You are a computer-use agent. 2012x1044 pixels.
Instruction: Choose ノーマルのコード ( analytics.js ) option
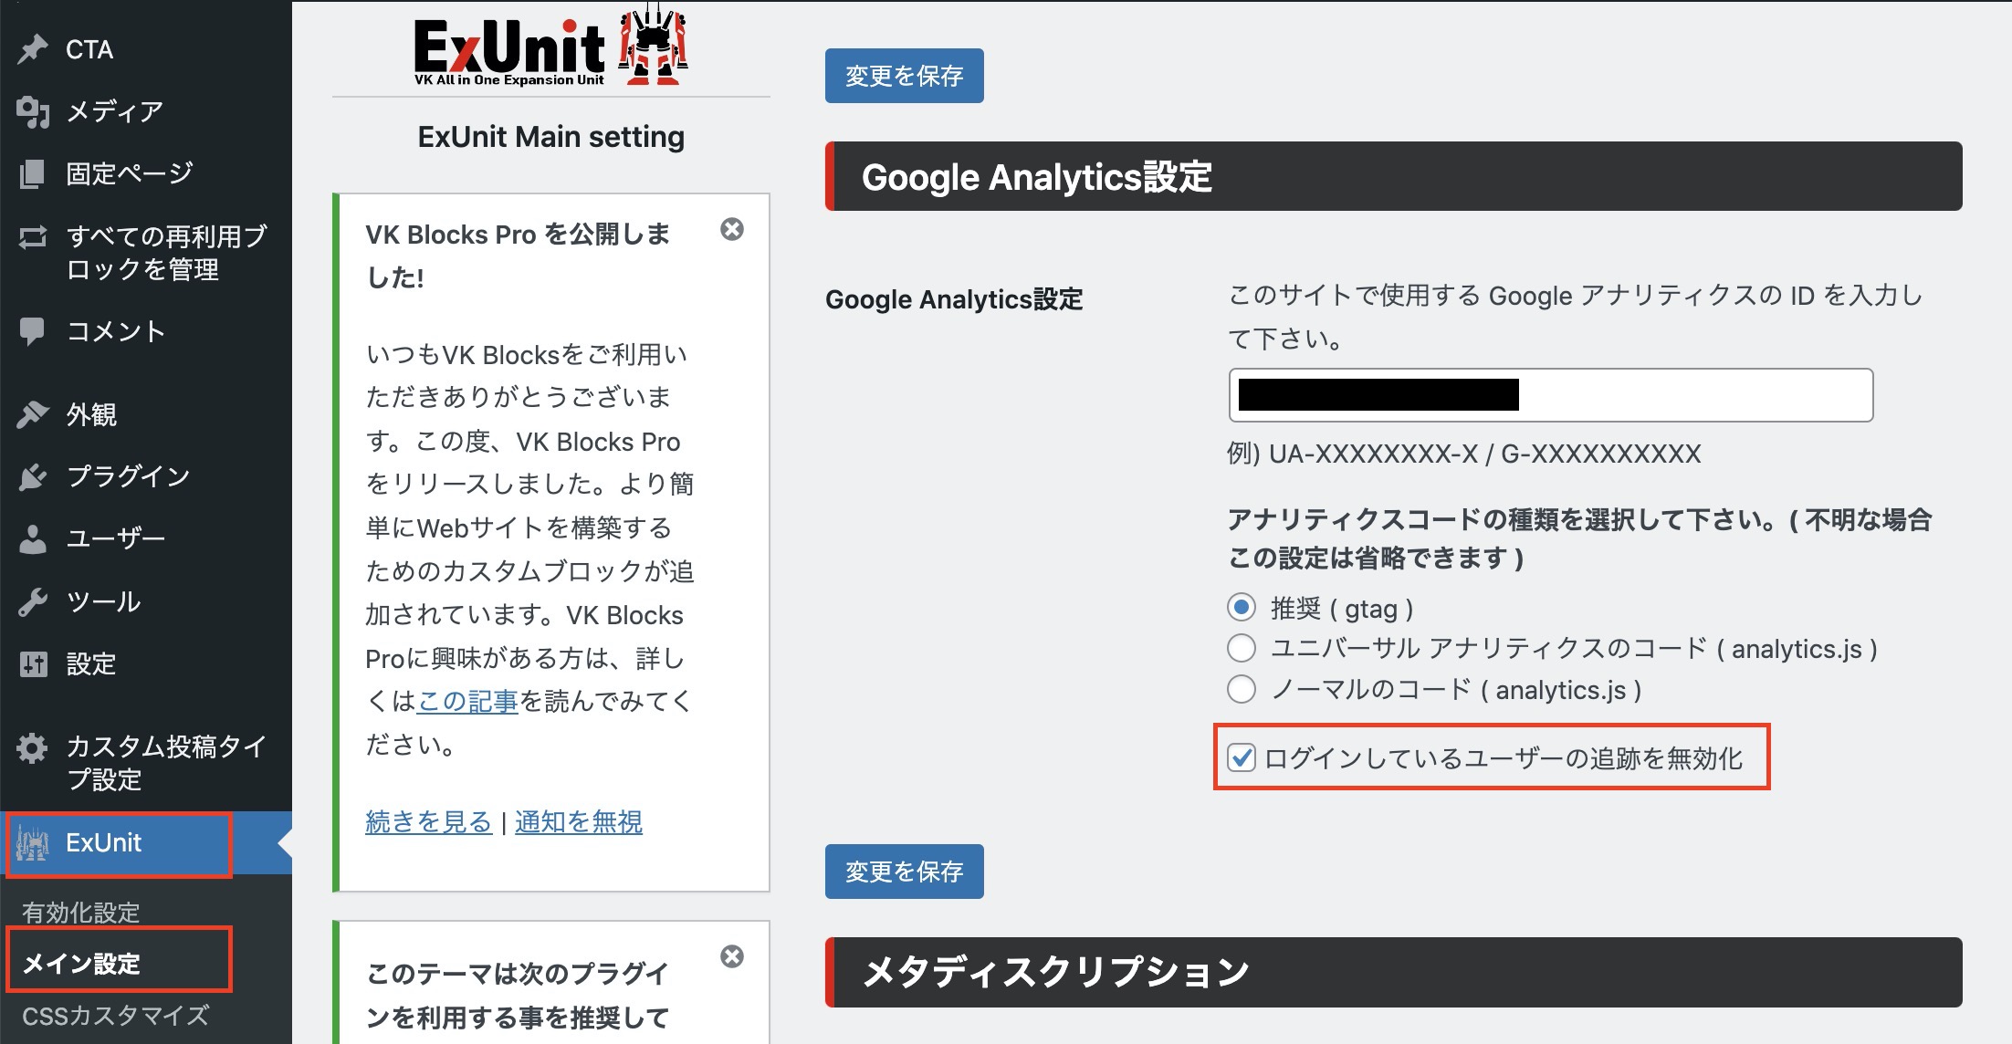pos(1241,691)
